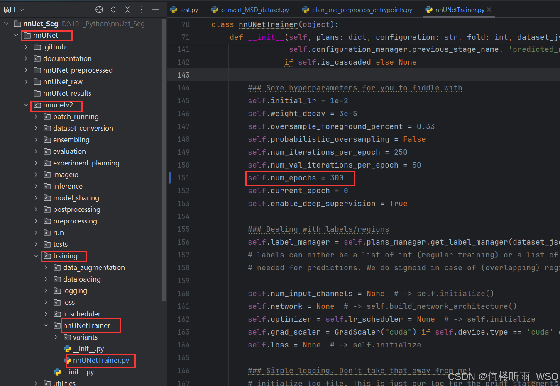This screenshot has width=560, height=386.
Task: Click the project tree vertical scrollbar
Action: 164,160
